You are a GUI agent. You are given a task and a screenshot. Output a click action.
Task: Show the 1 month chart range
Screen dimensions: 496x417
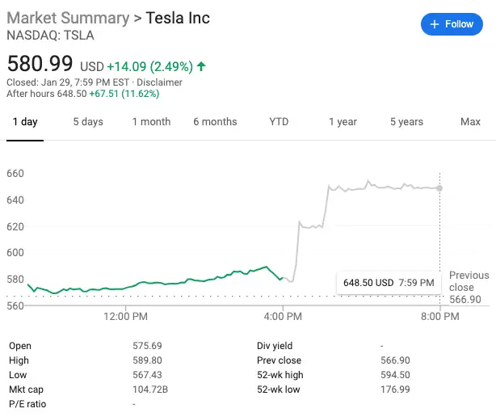[151, 122]
